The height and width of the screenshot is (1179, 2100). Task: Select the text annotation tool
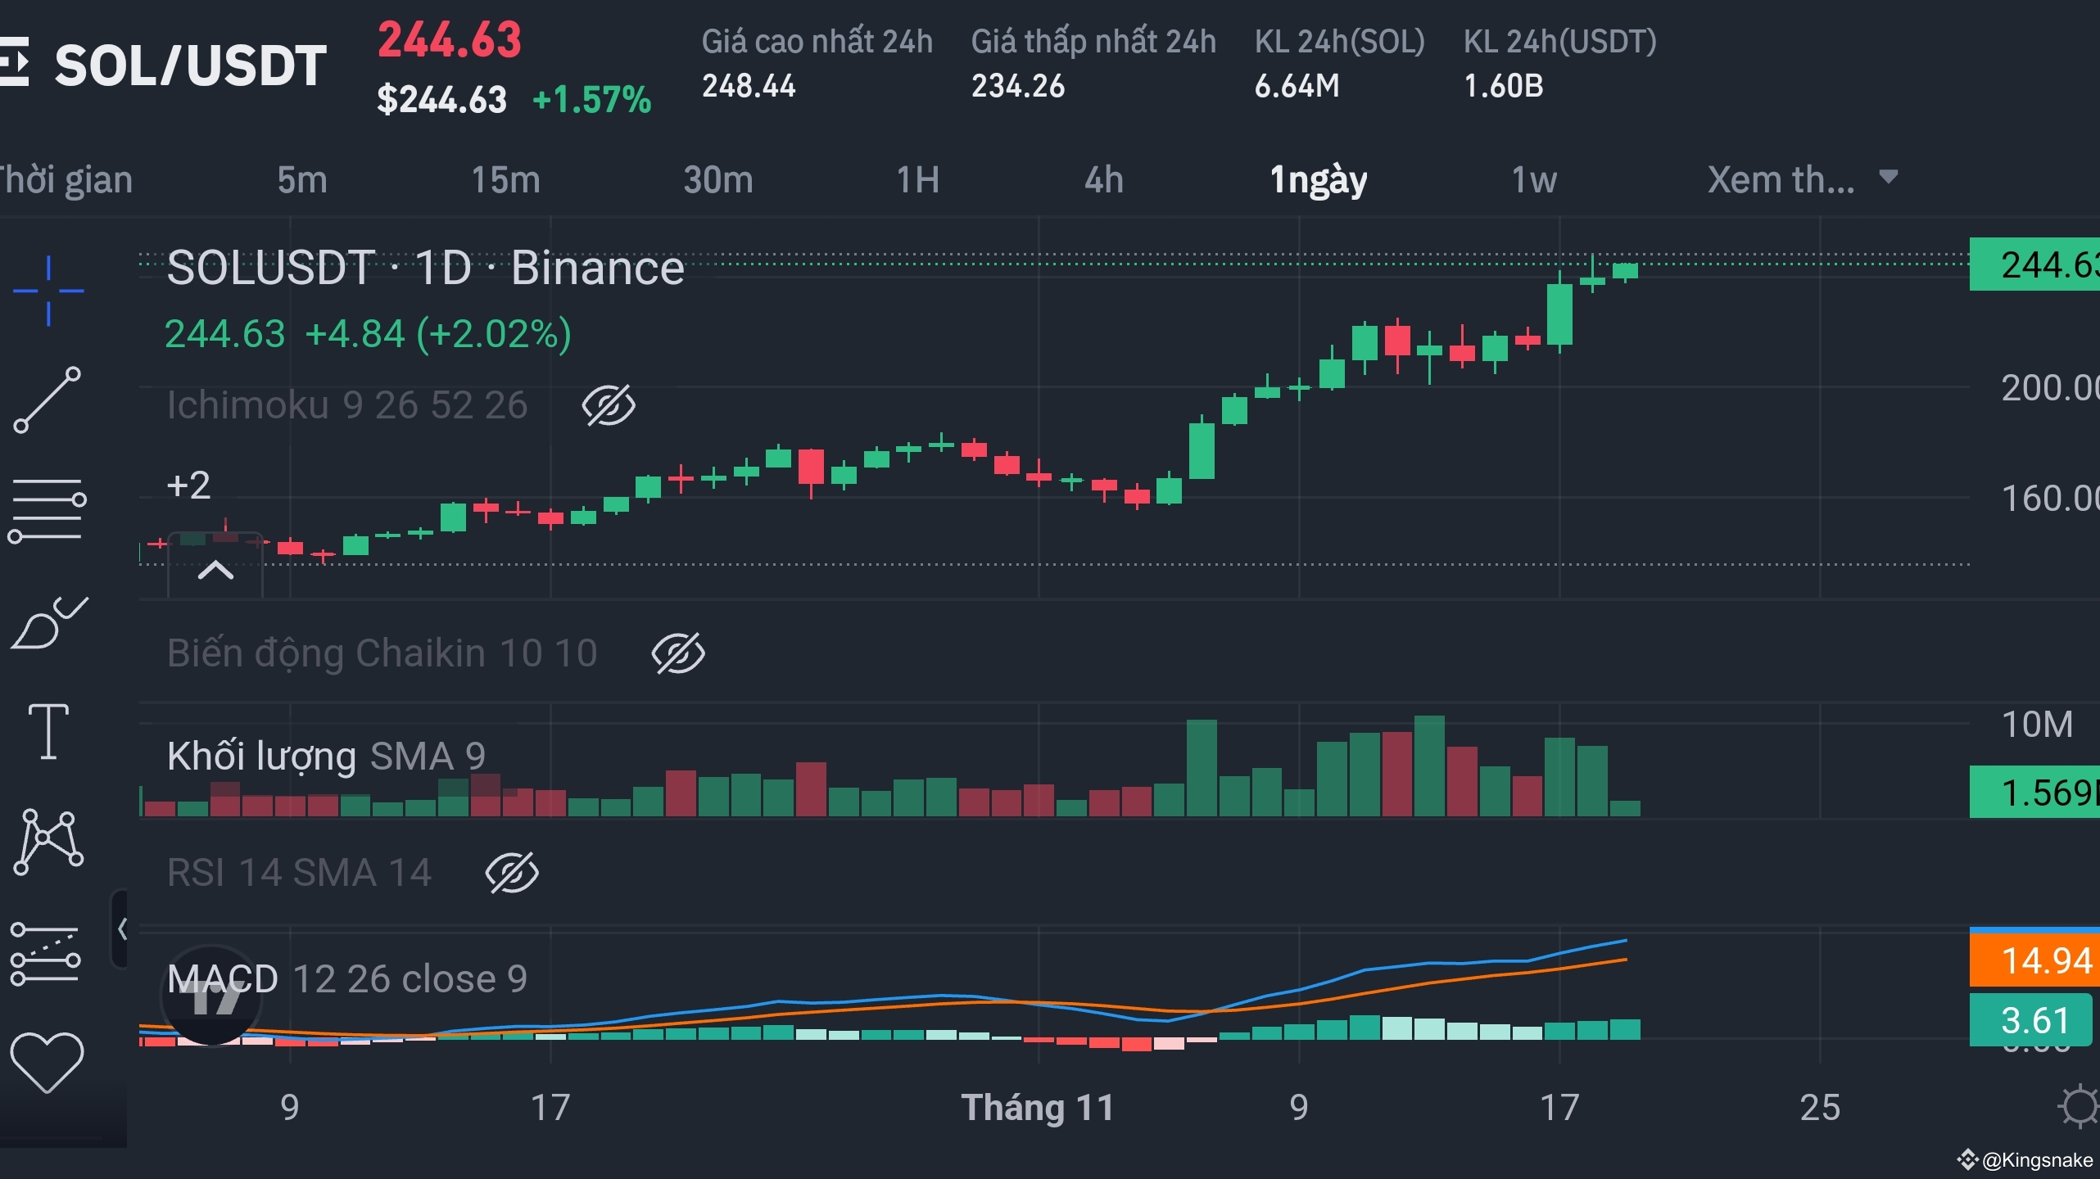click(48, 731)
